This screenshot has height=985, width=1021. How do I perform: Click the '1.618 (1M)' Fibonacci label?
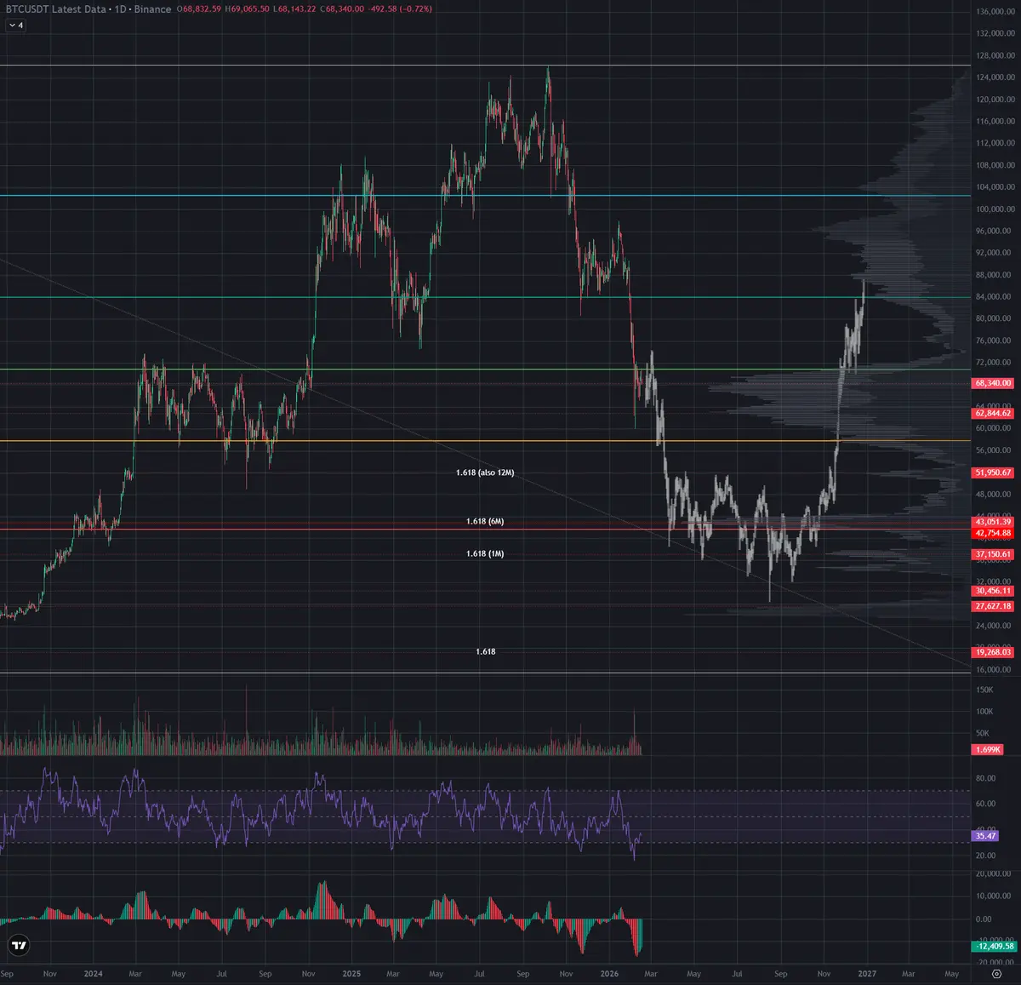point(485,553)
